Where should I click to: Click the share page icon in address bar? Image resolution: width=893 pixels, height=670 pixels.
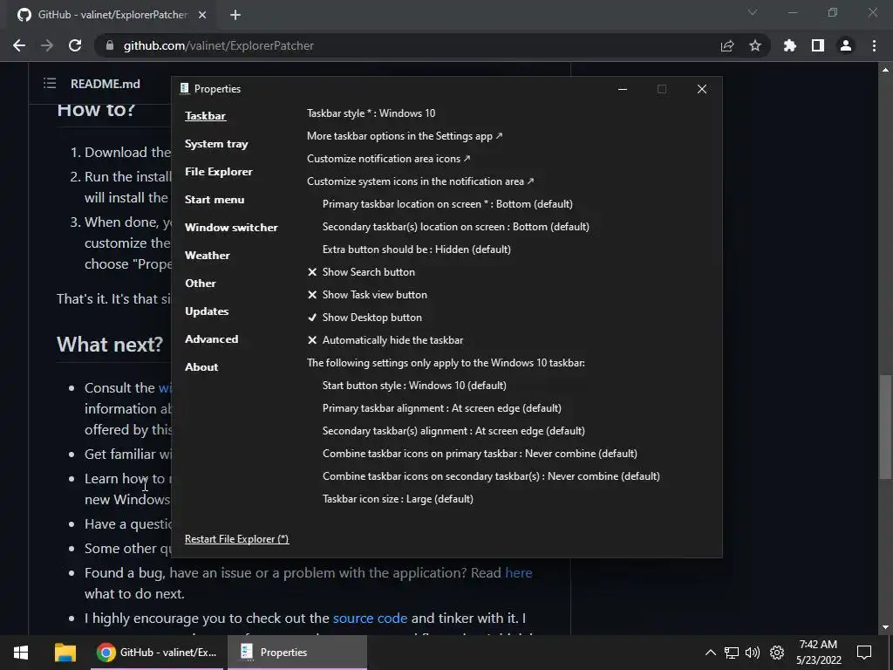click(727, 45)
